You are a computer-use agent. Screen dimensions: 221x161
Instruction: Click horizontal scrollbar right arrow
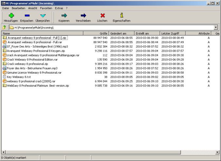click(x=217, y=152)
